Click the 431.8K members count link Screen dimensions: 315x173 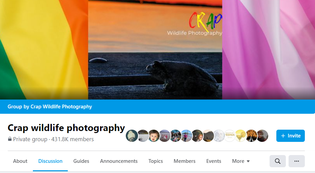point(73,139)
